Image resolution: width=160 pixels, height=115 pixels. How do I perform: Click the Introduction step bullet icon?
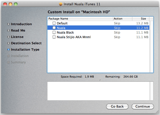point(8,24)
